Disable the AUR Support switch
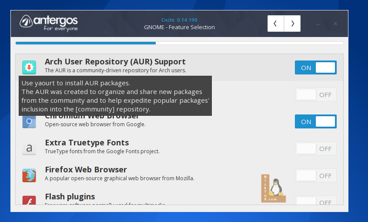Image resolution: width=368 pixels, height=222 pixels. (x=315, y=67)
